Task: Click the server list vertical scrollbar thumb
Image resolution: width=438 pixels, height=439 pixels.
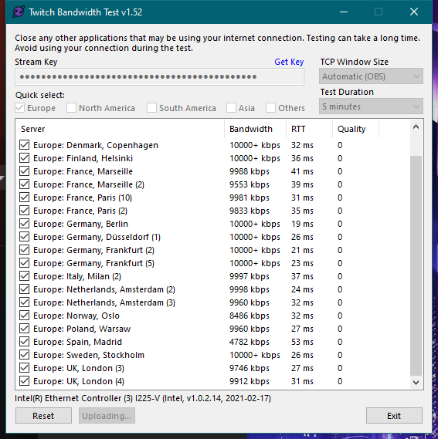Action: click(x=416, y=265)
